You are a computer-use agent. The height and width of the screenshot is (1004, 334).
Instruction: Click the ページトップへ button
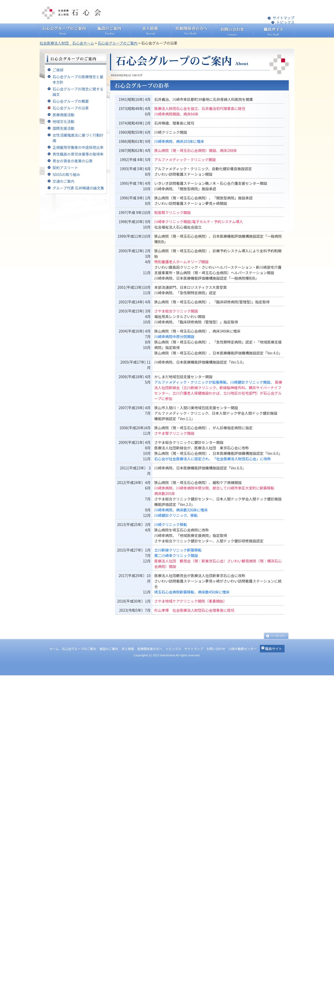pos(276,636)
